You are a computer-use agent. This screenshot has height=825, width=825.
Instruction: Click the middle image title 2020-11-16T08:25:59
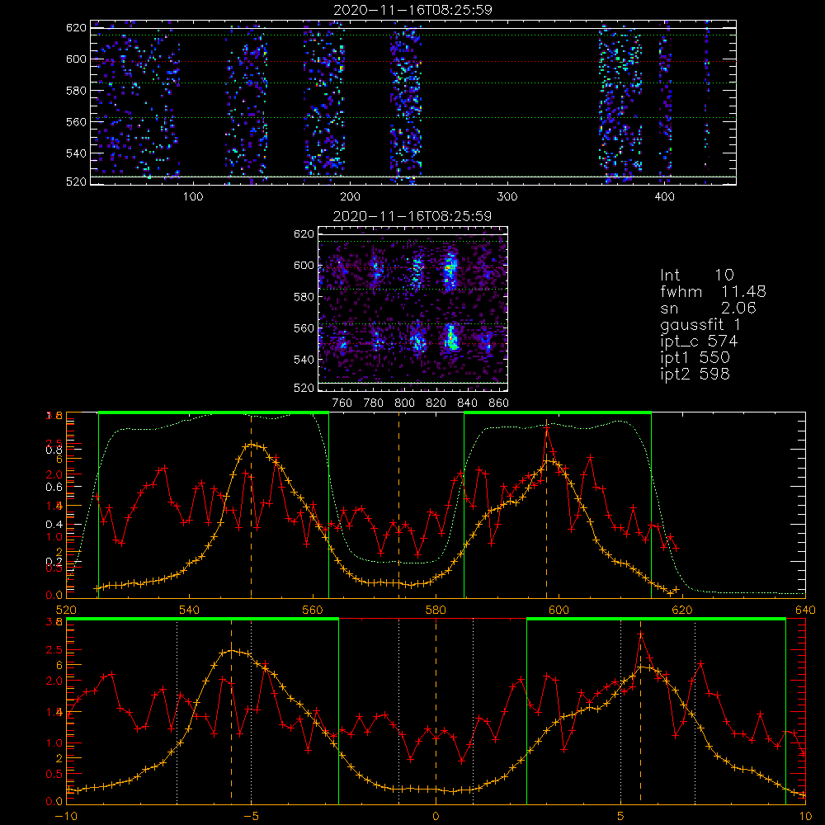(412, 216)
